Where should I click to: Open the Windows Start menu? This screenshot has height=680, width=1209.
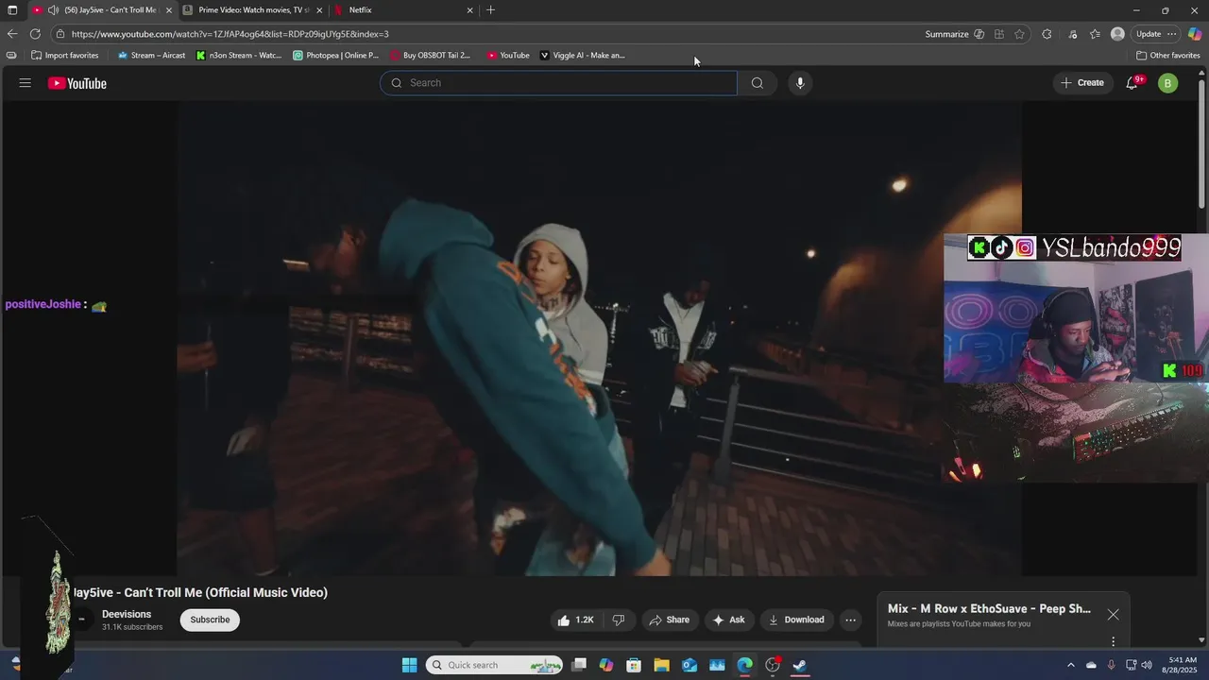[x=409, y=665]
